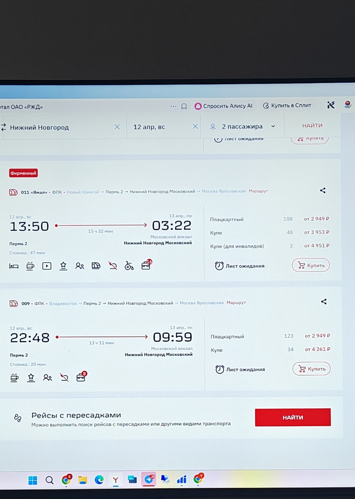Clear the 12 апр date field

195,127
